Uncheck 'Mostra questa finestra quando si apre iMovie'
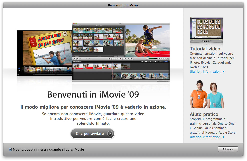Screen dimensions: 247x161 point(10,149)
